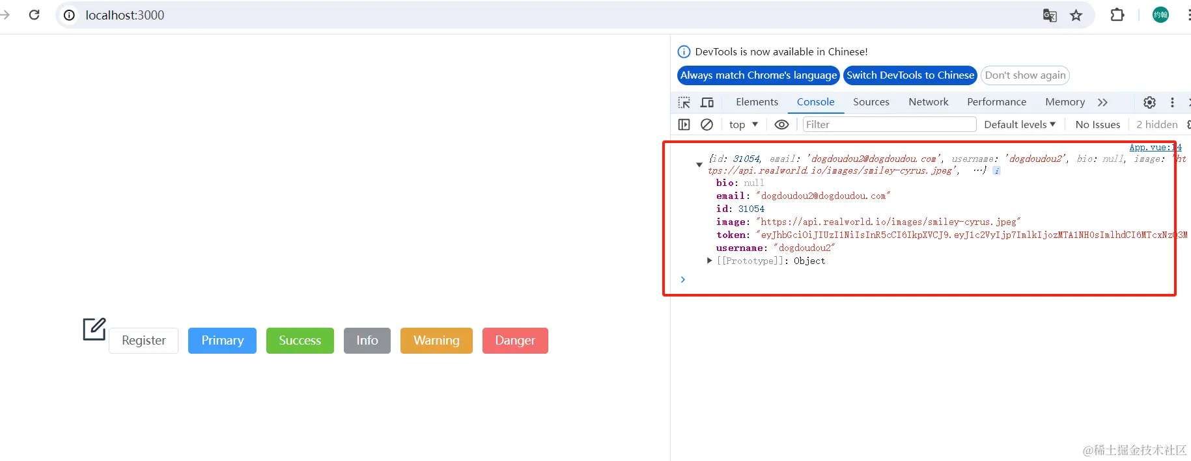Select the email property value dogdoudou2@dogdoudou.com
Screen dimensions: 1191x461
(x=823, y=196)
